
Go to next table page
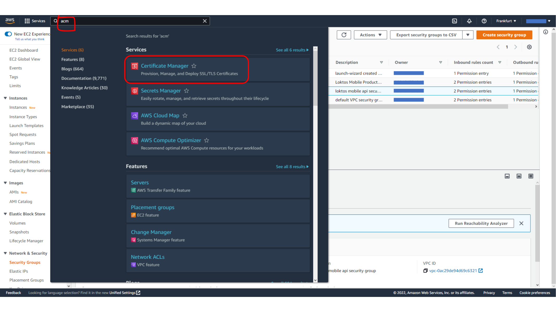click(x=515, y=47)
